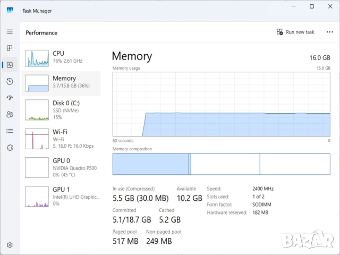Select GPU 0 NVIDIA Quadro P500
The height and width of the screenshot is (255, 340).
pyautogui.click(x=61, y=167)
